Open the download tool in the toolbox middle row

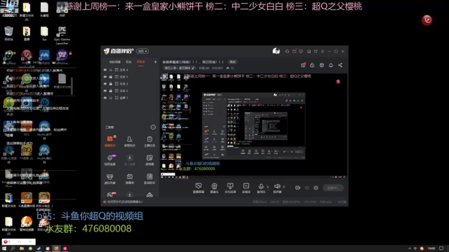[x=130, y=160]
